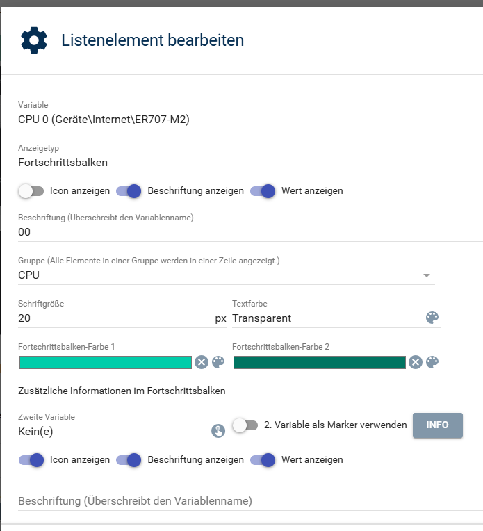Clear Fortschrittsbalken-Farbe 2 with the X icon
Screen dimensions: 483x531
416,362
